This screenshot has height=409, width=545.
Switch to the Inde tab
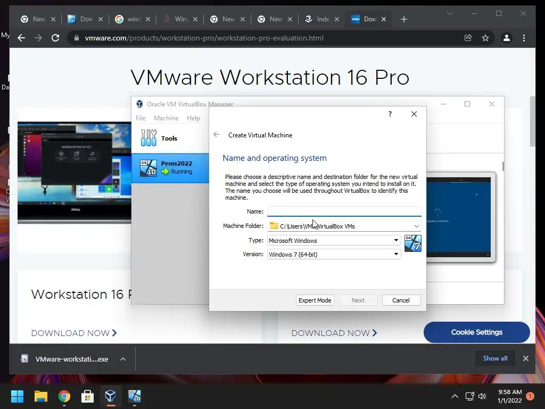(322, 19)
